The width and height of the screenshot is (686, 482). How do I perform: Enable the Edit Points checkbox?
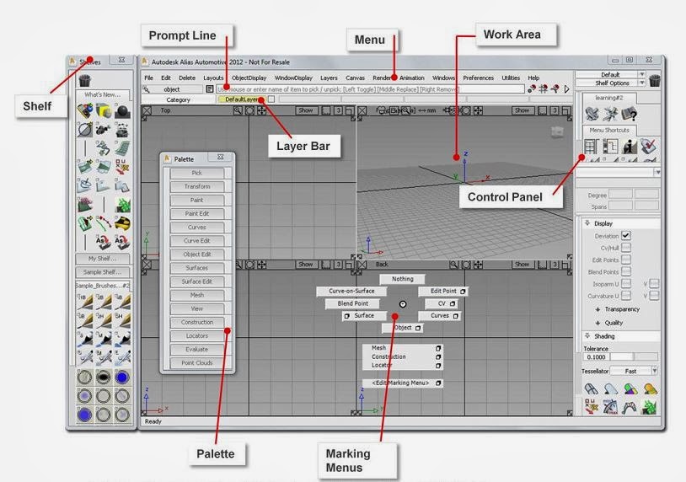[626, 260]
